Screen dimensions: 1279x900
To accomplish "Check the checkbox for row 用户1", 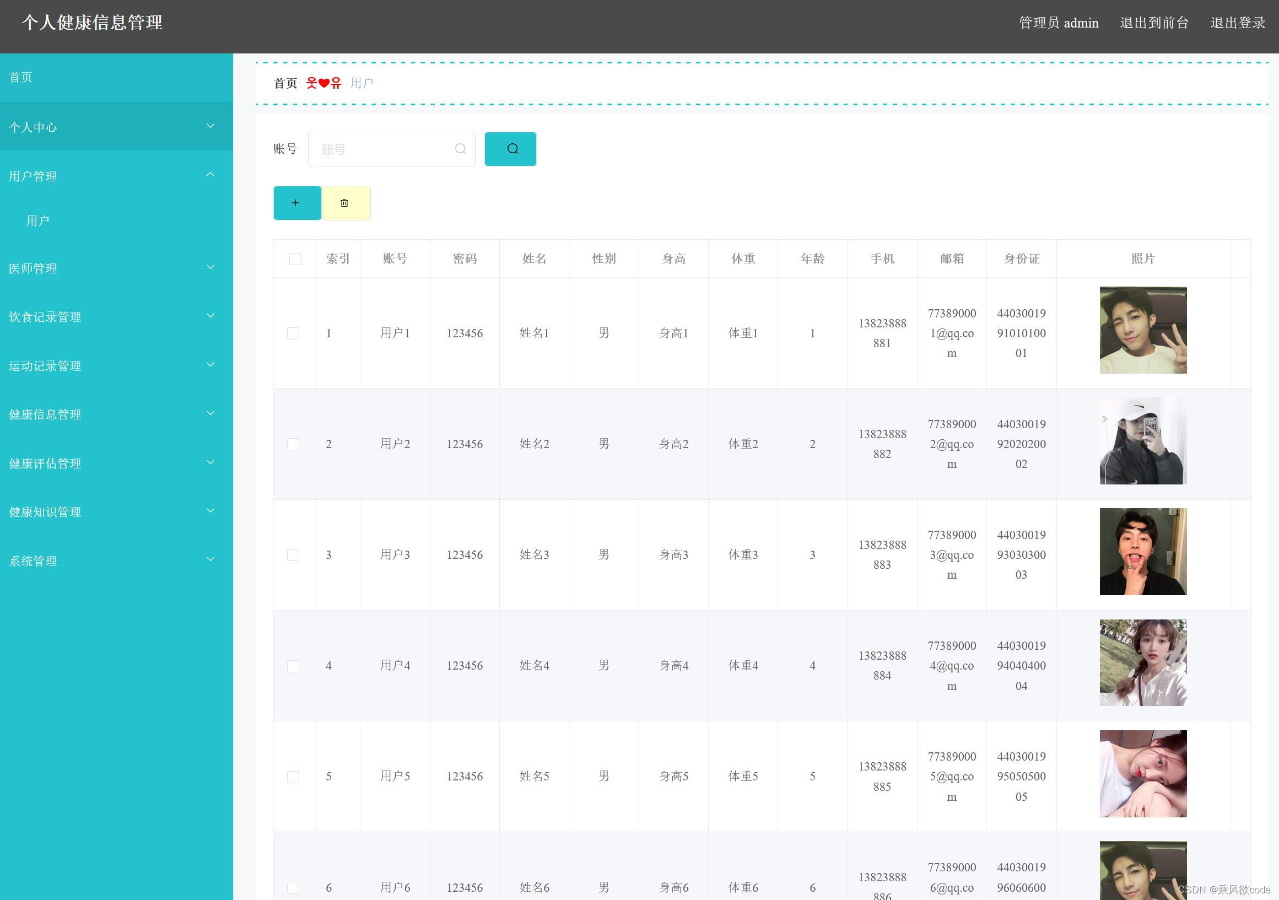I will pos(293,333).
